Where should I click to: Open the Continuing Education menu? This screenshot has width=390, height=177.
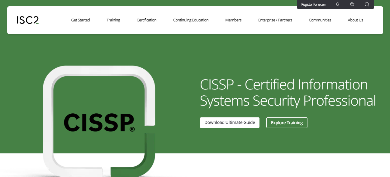(x=191, y=20)
